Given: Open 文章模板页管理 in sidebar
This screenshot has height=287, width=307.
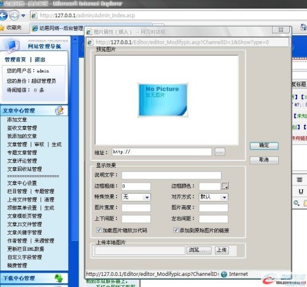Looking at the screenshot, I should pyautogui.click(x=25, y=216).
